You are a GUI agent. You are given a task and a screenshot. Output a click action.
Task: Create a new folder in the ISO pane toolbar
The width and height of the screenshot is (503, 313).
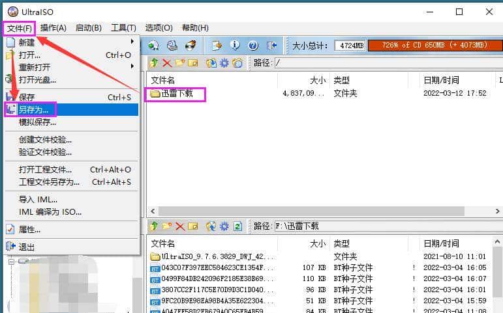(180, 63)
